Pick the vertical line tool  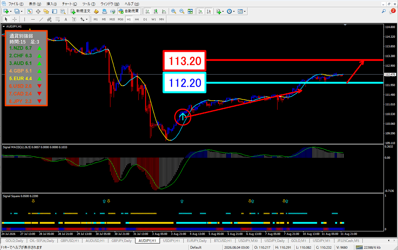click(24, 19)
